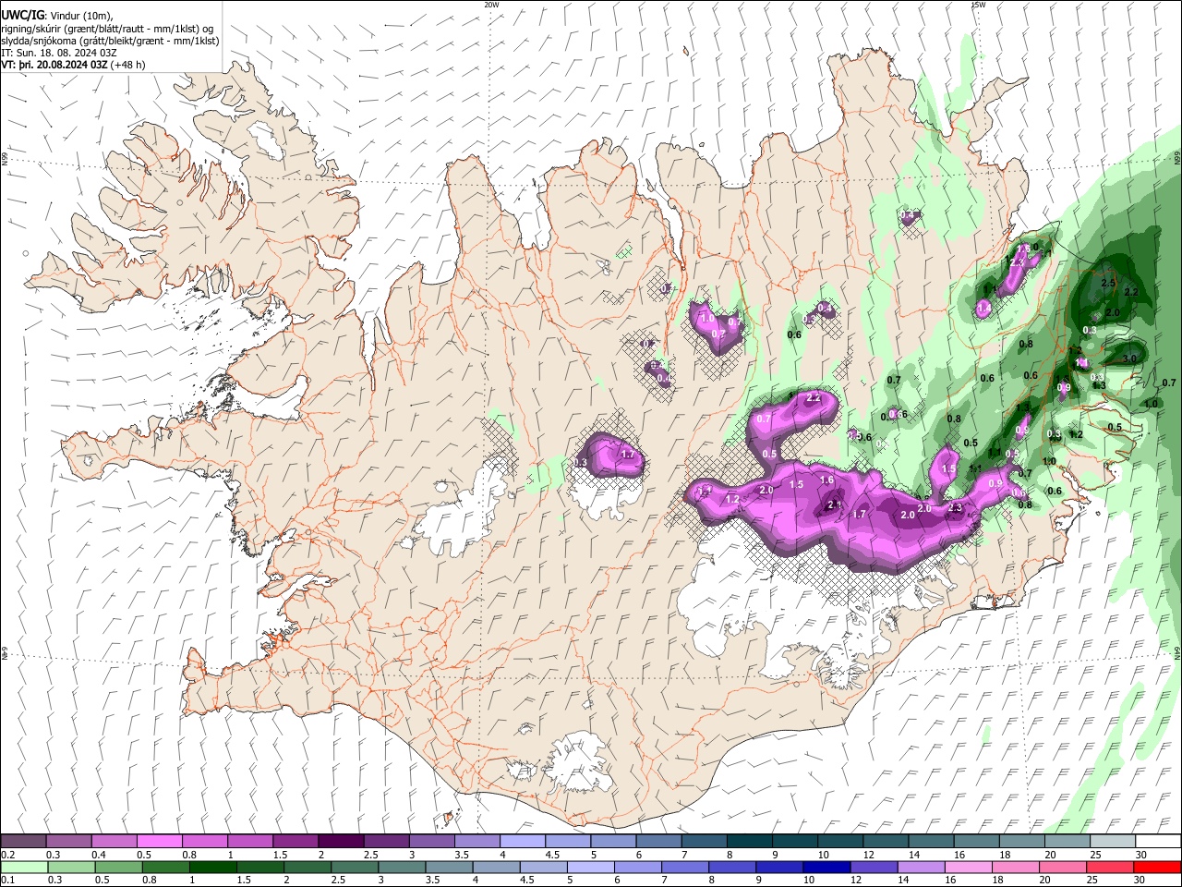The image size is (1182, 887).
Task: Click the '3.0' precipitation value on the map
Action: pos(1129,358)
